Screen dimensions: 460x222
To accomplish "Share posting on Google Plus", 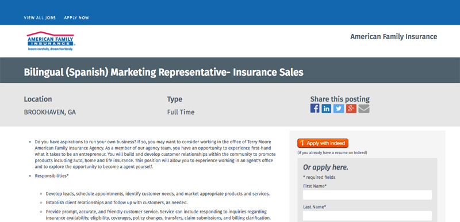I will [351, 109].
